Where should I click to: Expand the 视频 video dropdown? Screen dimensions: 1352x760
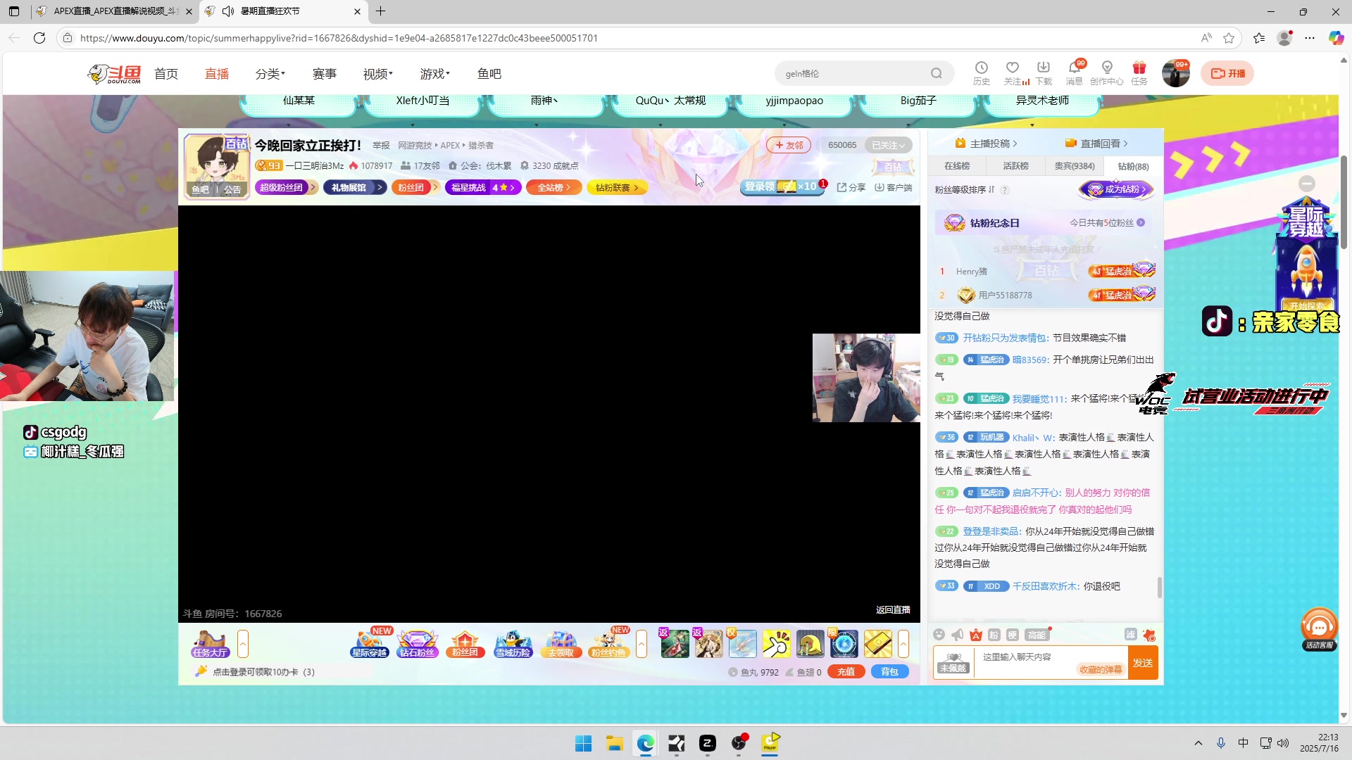point(377,74)
